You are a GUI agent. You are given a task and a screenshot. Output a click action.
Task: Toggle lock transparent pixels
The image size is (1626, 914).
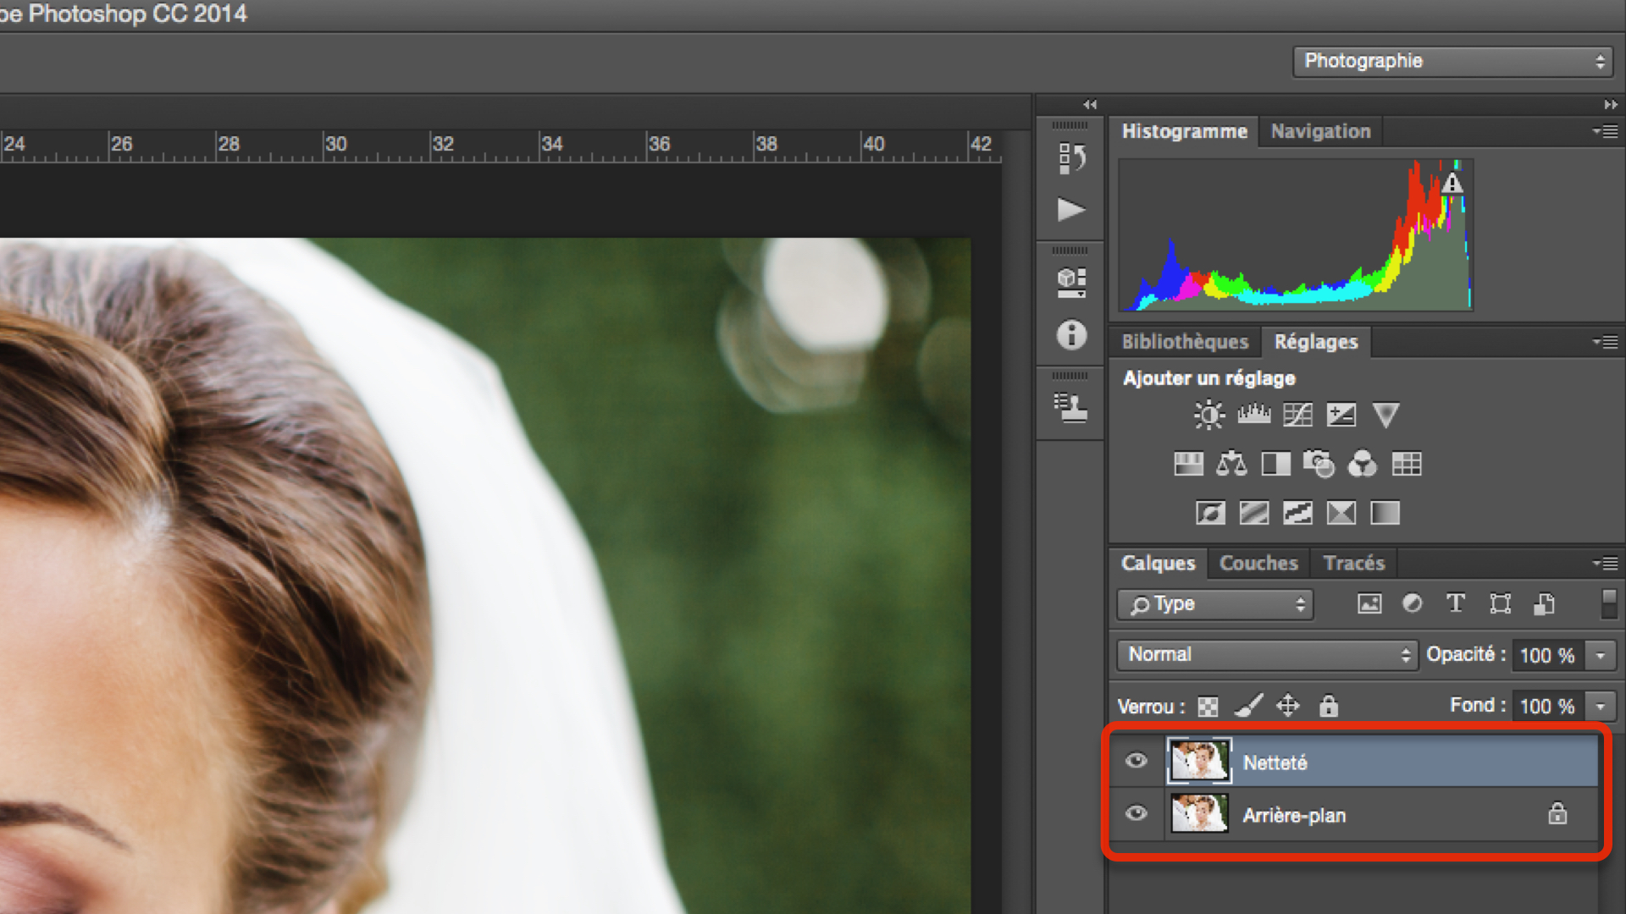pos(1208,707)
